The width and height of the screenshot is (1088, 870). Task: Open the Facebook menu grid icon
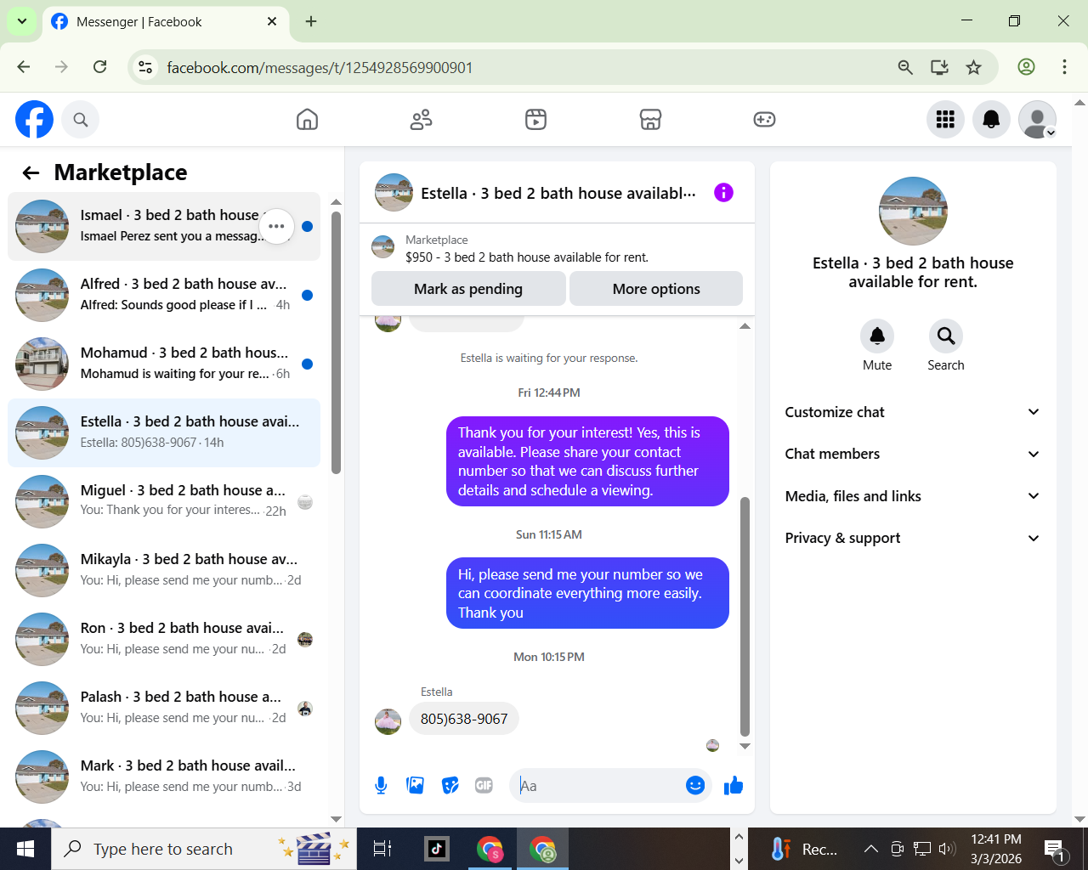point(945,120)
